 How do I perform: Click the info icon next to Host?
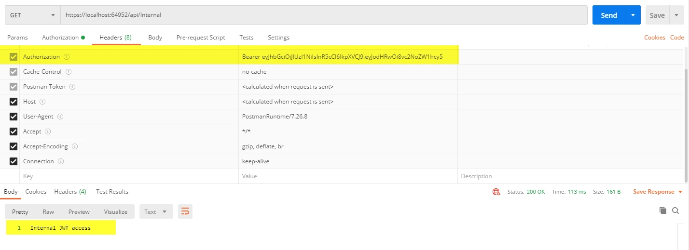[x=42, y=102]
